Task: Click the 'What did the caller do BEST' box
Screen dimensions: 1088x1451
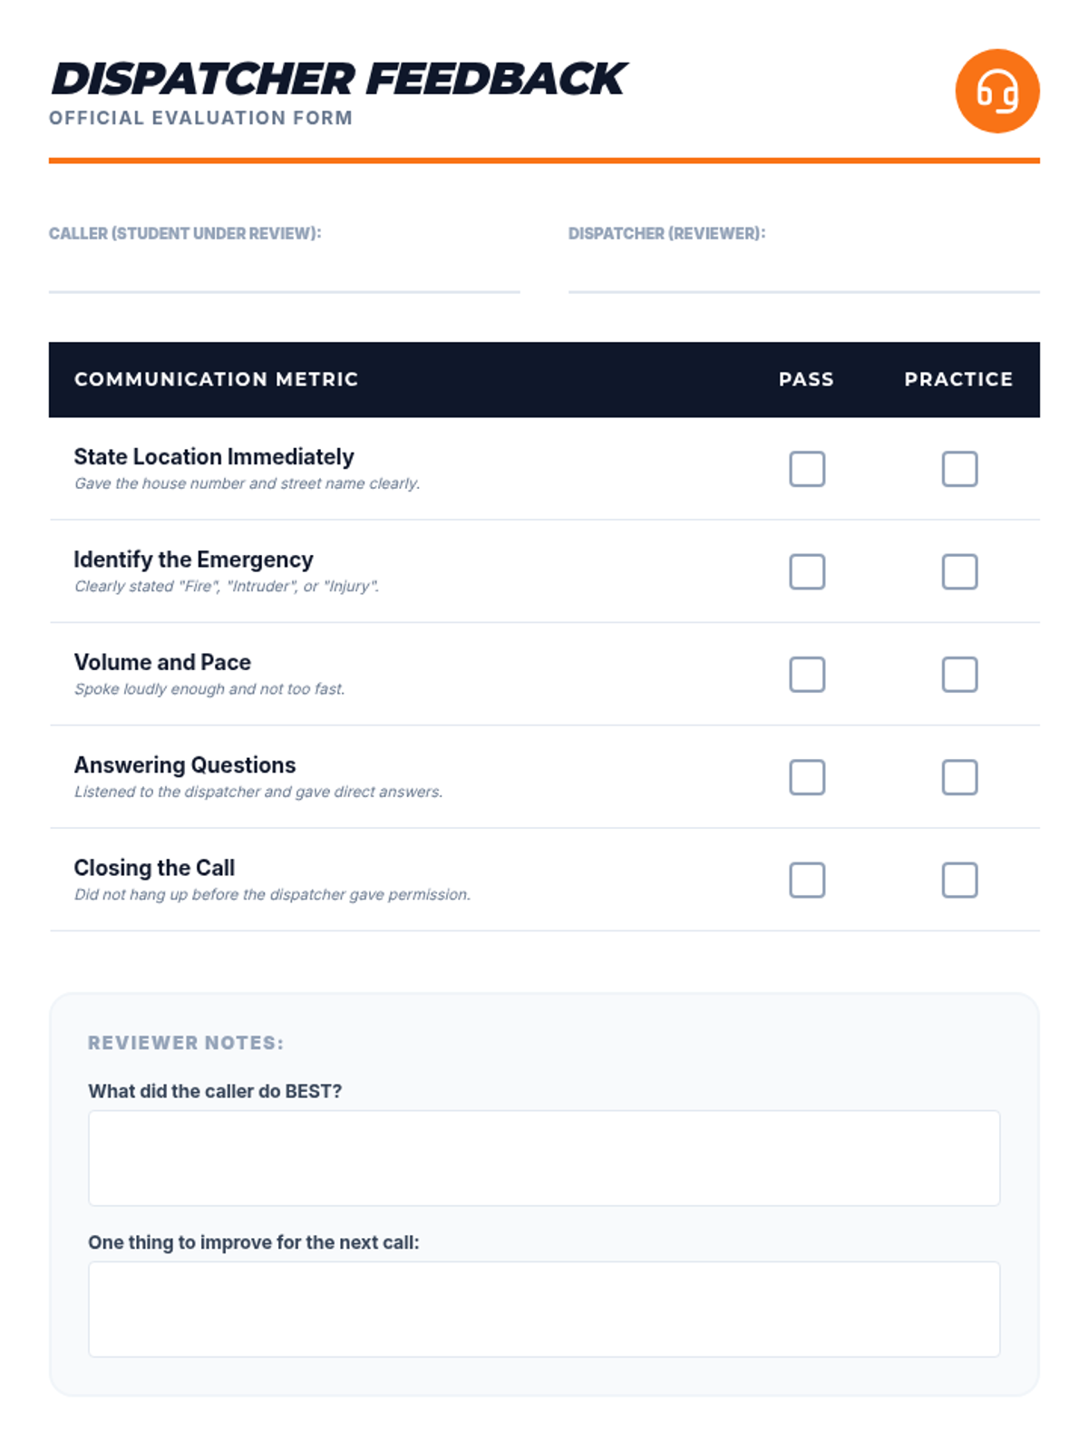Action: point(544,1158)
